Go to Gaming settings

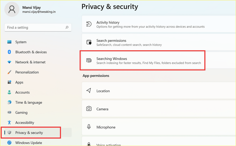(38, 112)
